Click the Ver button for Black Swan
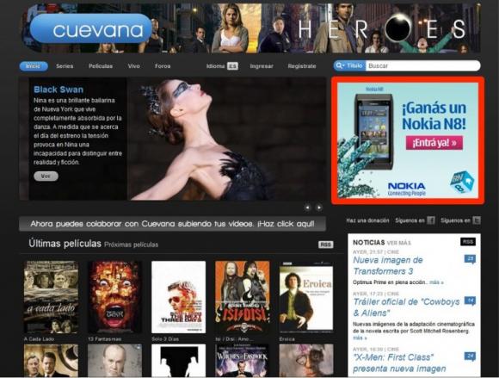The height and width of the screenshot is (378, 499). [x=46, y=177]
